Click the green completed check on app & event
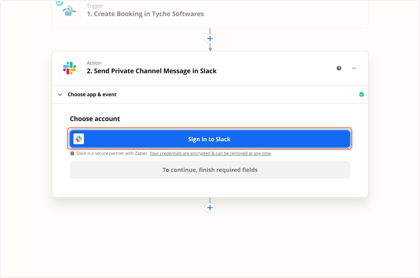Viewport: 420px width, 278px height. point(362,94)
